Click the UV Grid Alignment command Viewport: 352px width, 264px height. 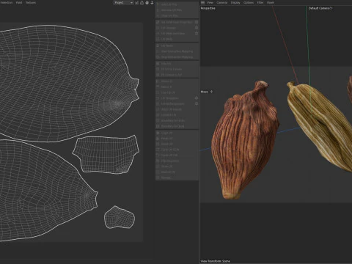coord(175,103)
